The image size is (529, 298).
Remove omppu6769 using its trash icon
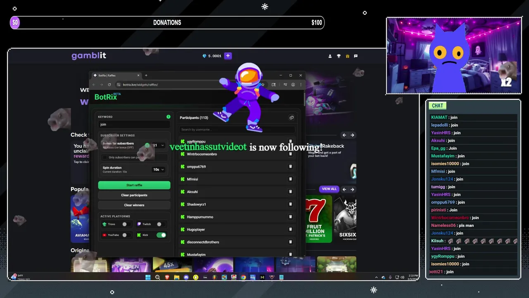(x=291, y=166)
